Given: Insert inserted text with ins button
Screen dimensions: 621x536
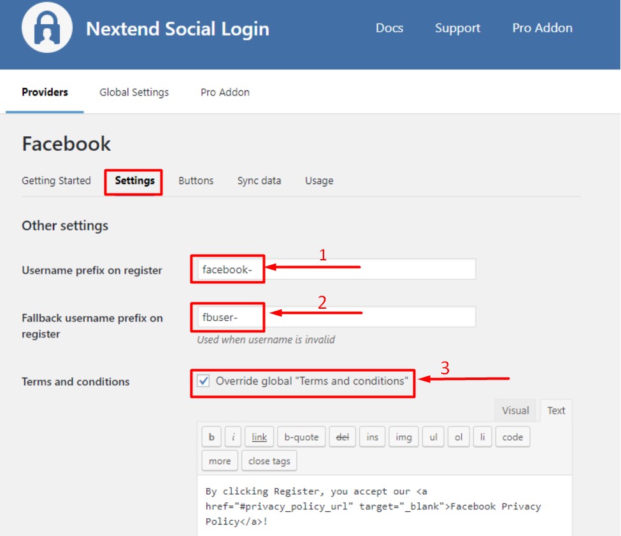Looking at the screenshot, I should point(373,437).
